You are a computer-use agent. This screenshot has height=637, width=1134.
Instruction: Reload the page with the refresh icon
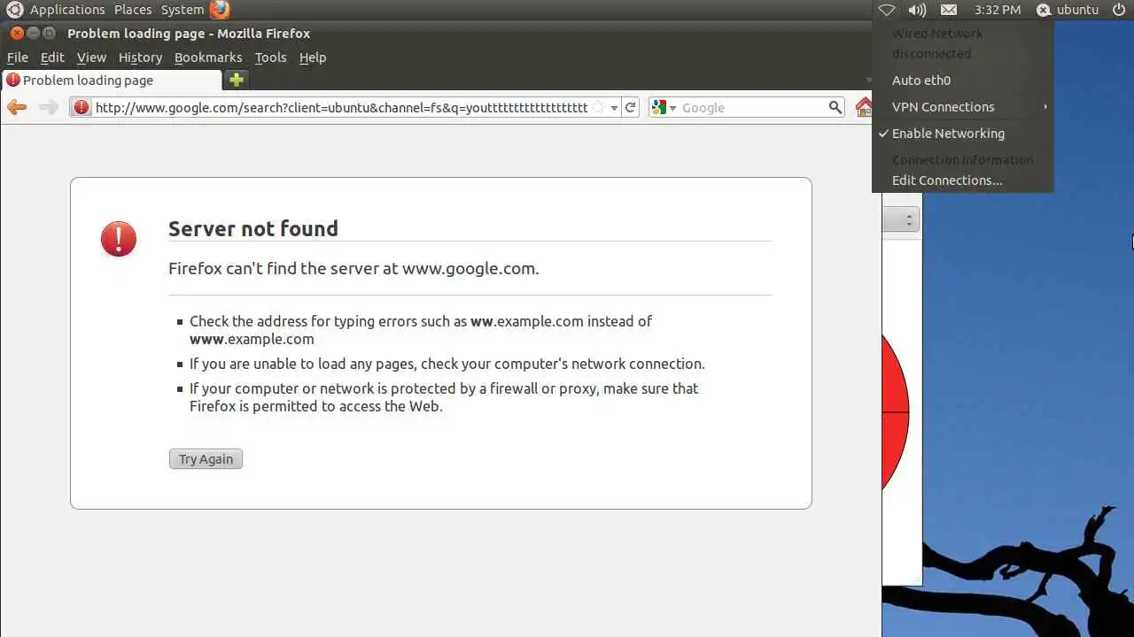click(x=630, y=107)
